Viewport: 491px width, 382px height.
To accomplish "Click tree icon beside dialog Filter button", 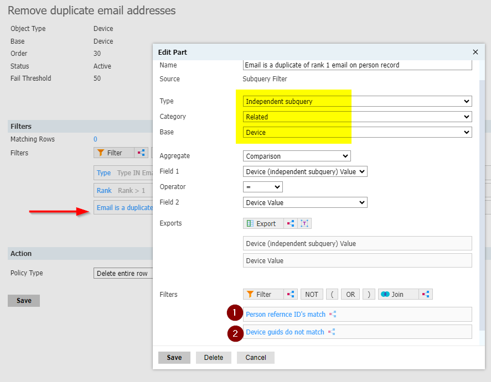I will coord(291,294).
